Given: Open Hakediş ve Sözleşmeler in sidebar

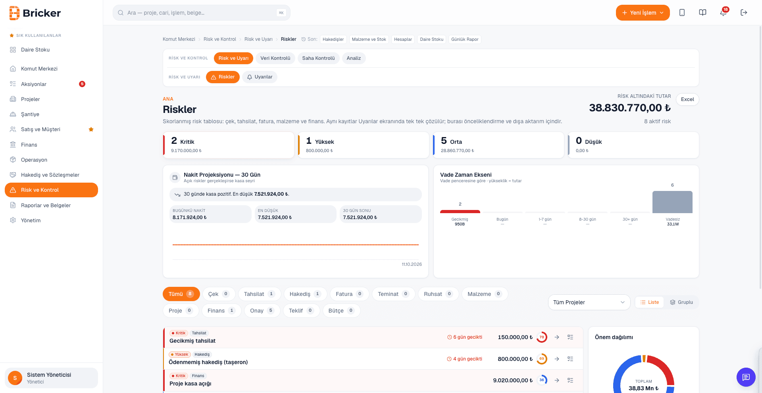Looking at the screenshot, I should (51, 175).
